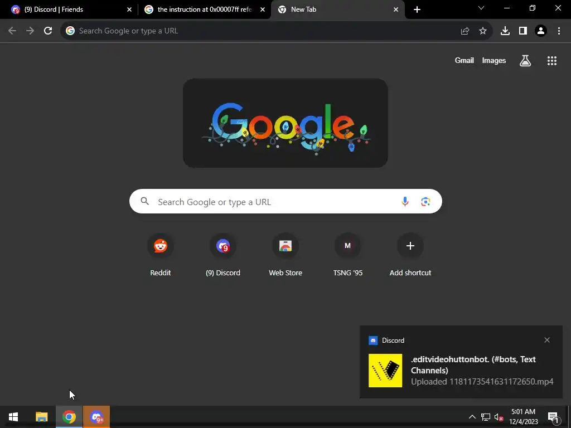Viewport: 571px width, 428px height.
Task: Open the Google apps grid
Action: click(552, 61)
